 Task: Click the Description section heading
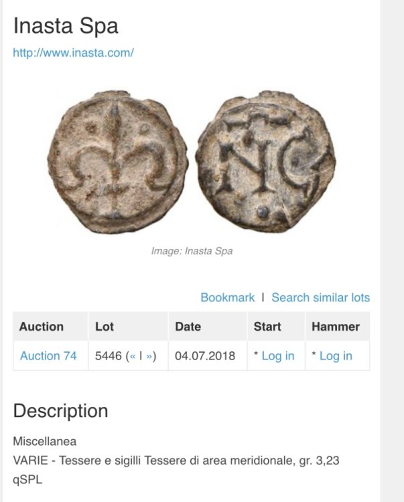pyautogui.click(x=60, y=411)
